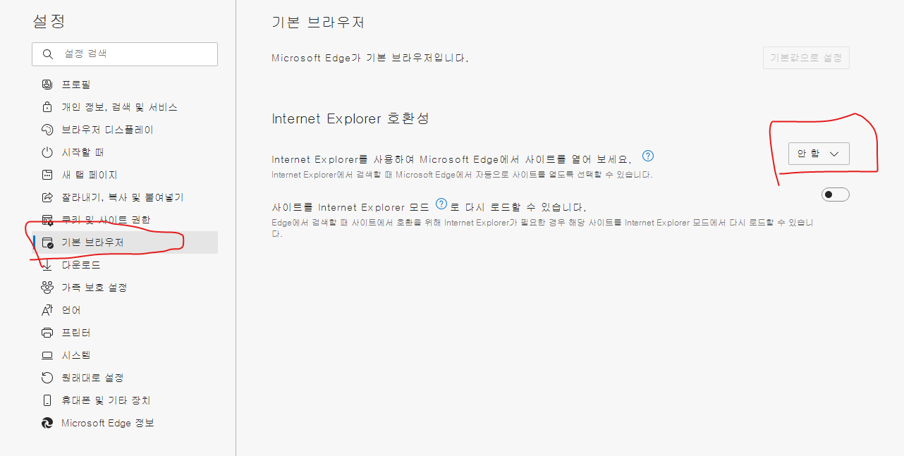Open 프로필 settings page
The height and width of the screenshot is (456, 904).
(125, 85)
